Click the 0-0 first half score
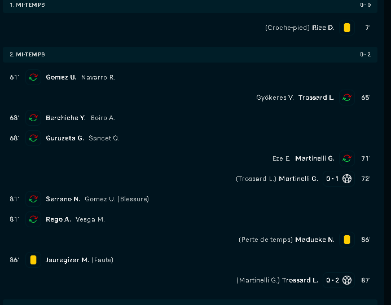Image resolution: width=391 pixels, height=305 pixels. click(365, 5)
